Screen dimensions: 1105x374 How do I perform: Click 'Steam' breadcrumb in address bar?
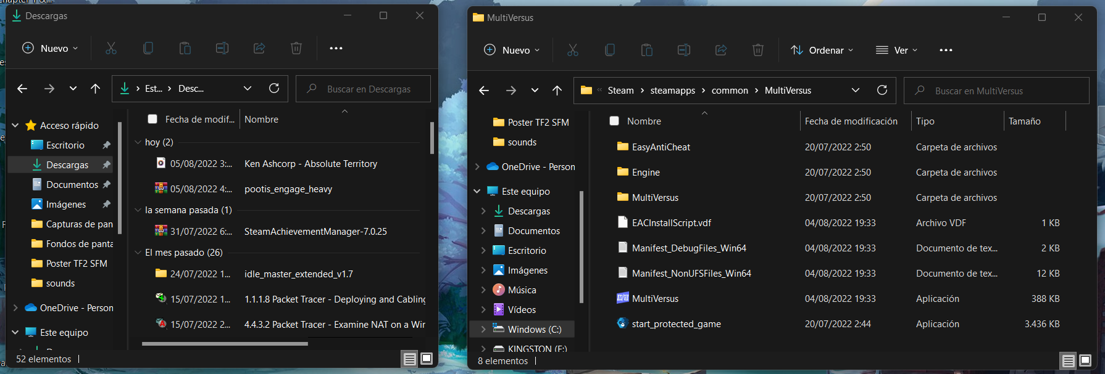pos(620,91)
